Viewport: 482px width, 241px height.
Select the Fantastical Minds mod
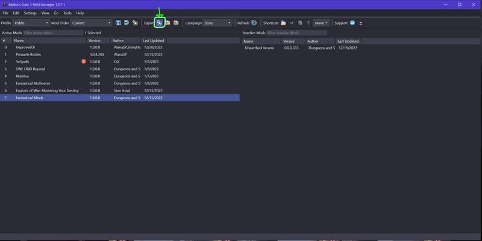click(x=120, y=98)
